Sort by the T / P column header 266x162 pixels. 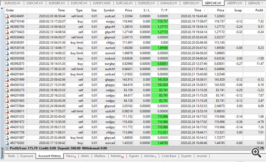pyautogui.click(x=160, y=10)
